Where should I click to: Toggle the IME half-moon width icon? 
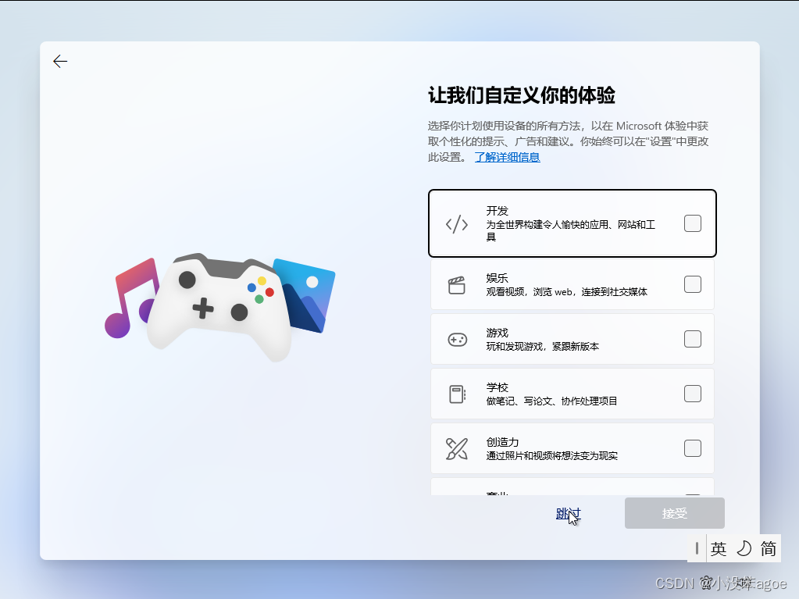(x=744, y=548)
